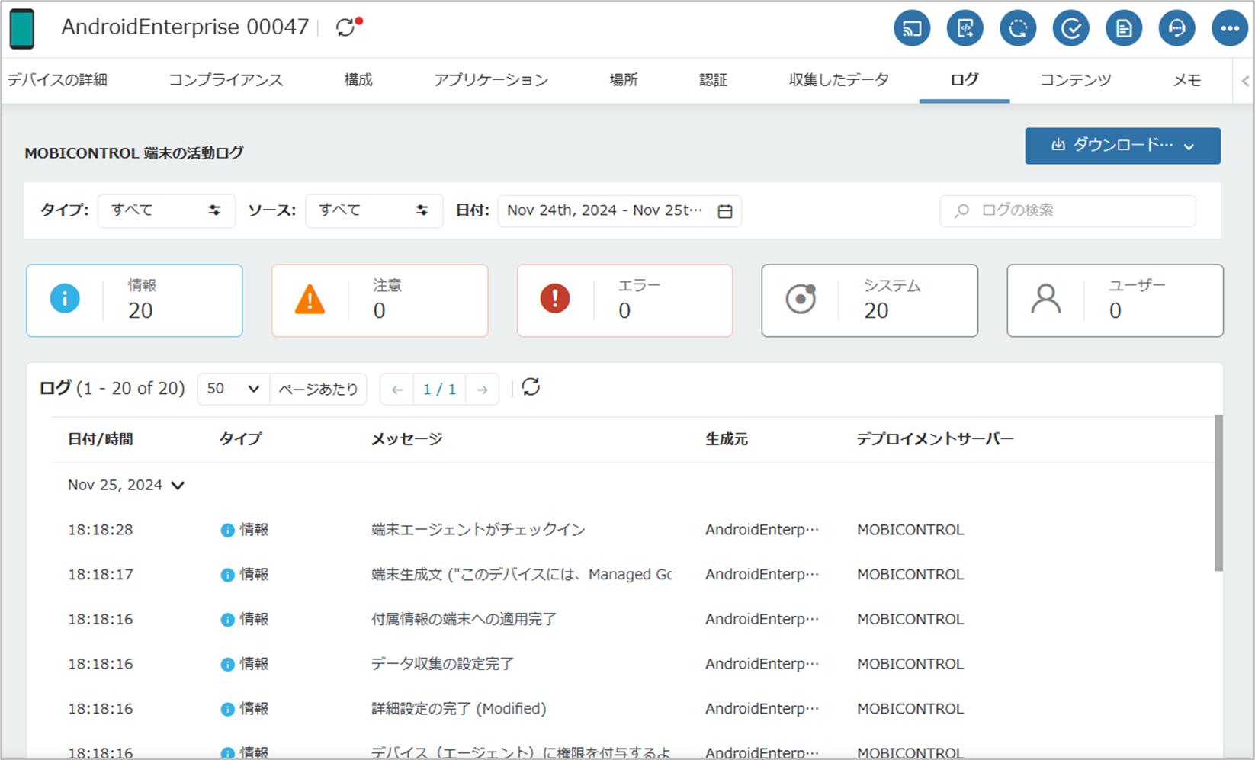Toggle the 注意 warning filter card
This screenshot has height=760, width=1255.
click(x=380, y=300)
